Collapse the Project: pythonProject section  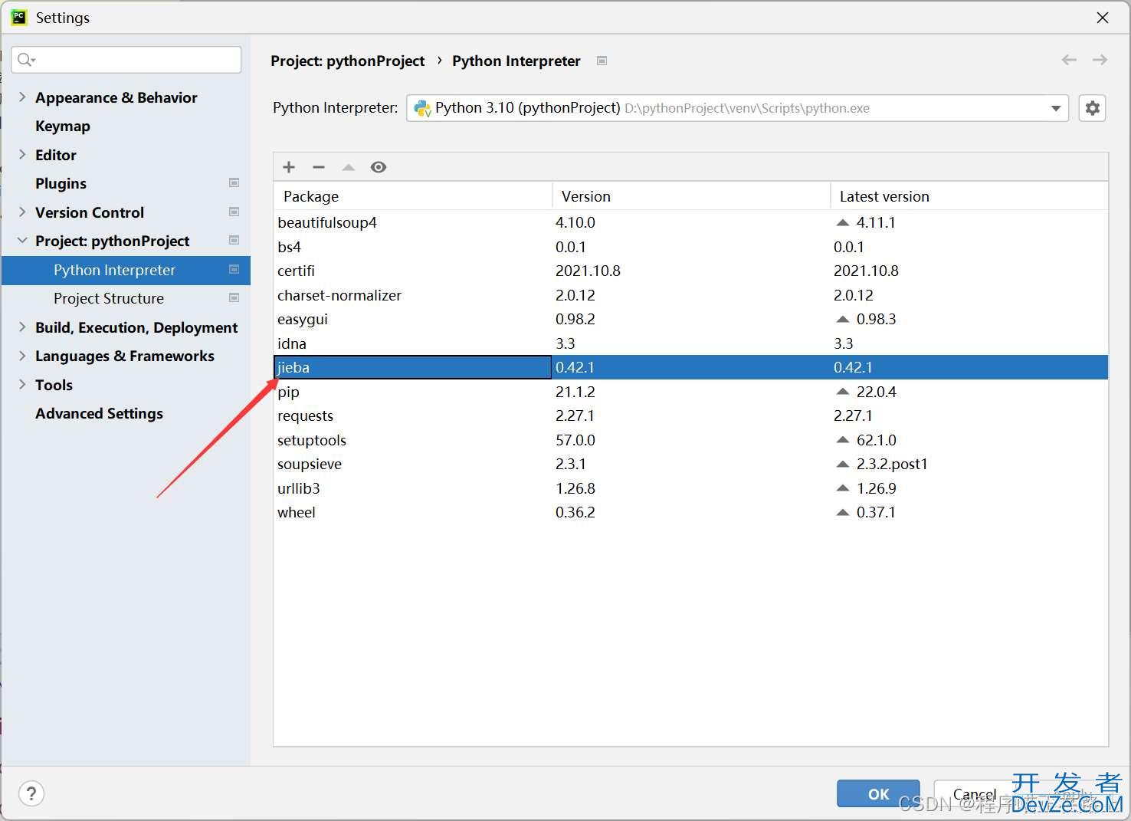click(22, 241)
